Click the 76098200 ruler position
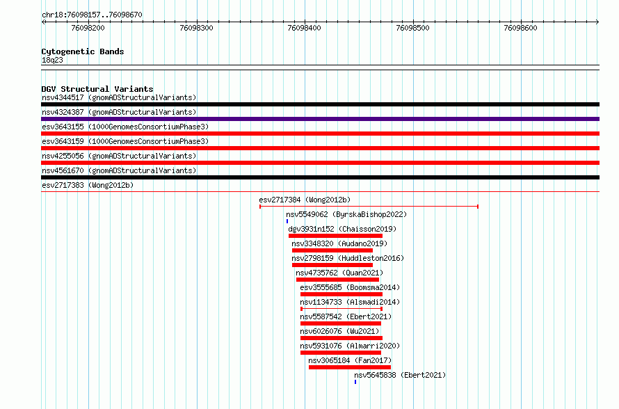619x409 pixels. 88,28
